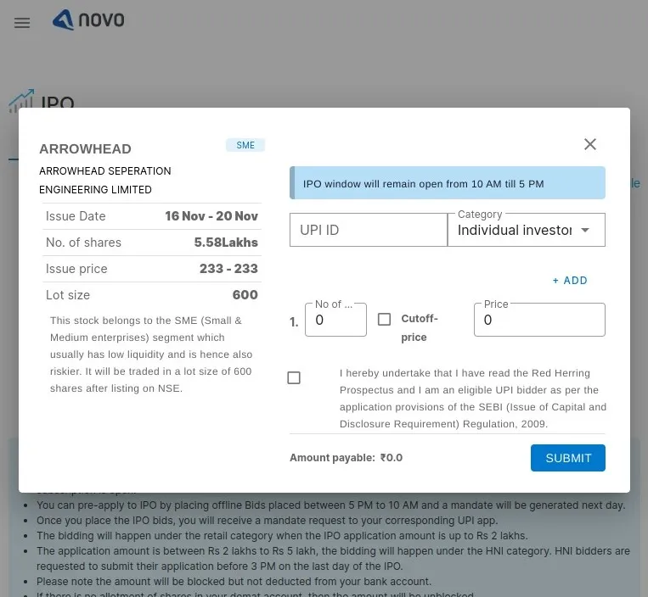Open the hamburger navigation menu
Image resolution: width=648 pixels, height=597 pixels.
pos(22,23)
